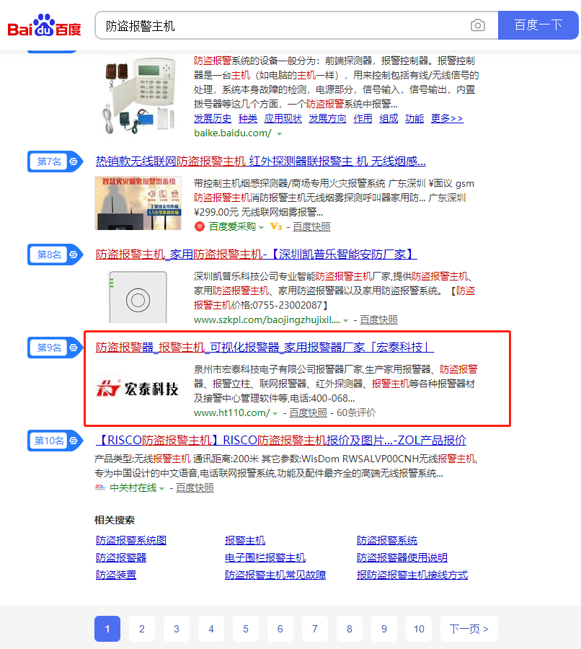Open 百度快照 for the 百度爱采购 result
This screenshot has width=581, height=649.
point(311,227)
